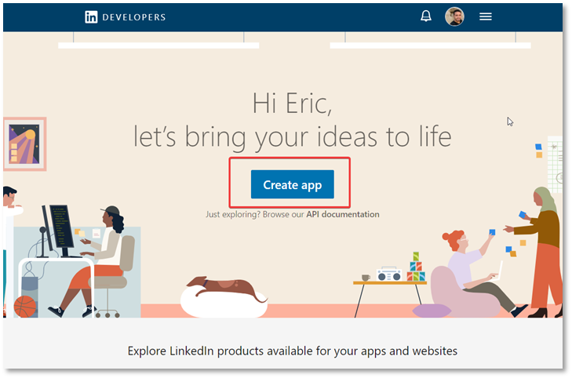The image size is (572, 378).
Task: Click Eric's profile avatar photo
Action: tap(454, 16)
